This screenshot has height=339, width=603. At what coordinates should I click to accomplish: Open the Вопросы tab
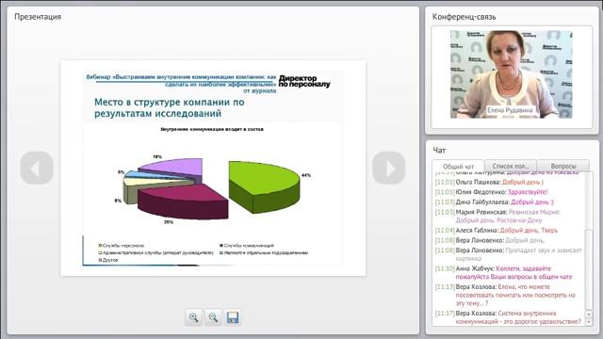[563, 166]
